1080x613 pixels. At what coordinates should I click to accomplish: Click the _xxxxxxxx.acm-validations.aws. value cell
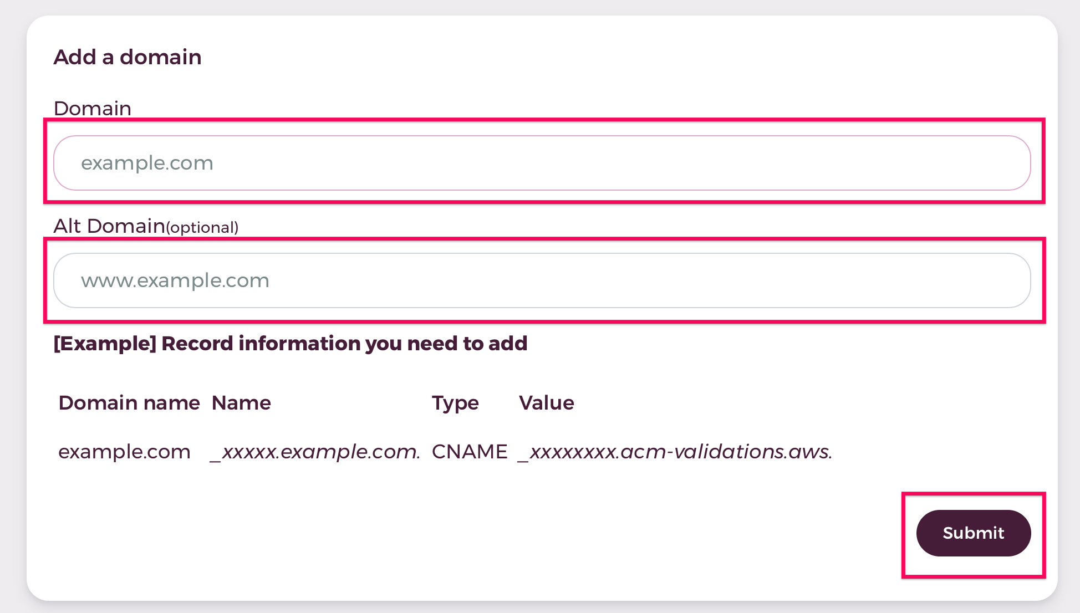click(675, 452)
